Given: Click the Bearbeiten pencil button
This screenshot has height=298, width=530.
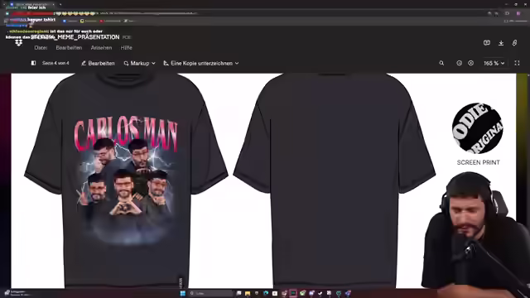Looking at the screenshot, I should (98, 63).
